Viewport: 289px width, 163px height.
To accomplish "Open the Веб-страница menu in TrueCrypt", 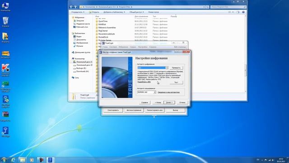I will (x=180, y=47).
